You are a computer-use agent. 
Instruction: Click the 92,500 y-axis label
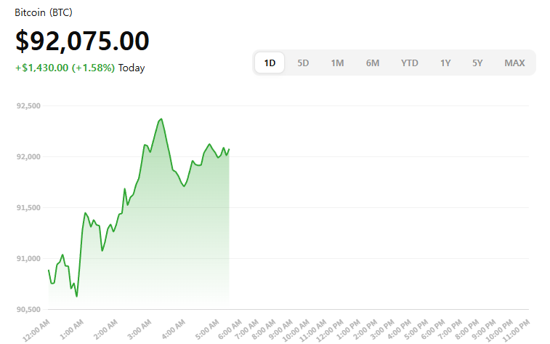pos(28,106)
